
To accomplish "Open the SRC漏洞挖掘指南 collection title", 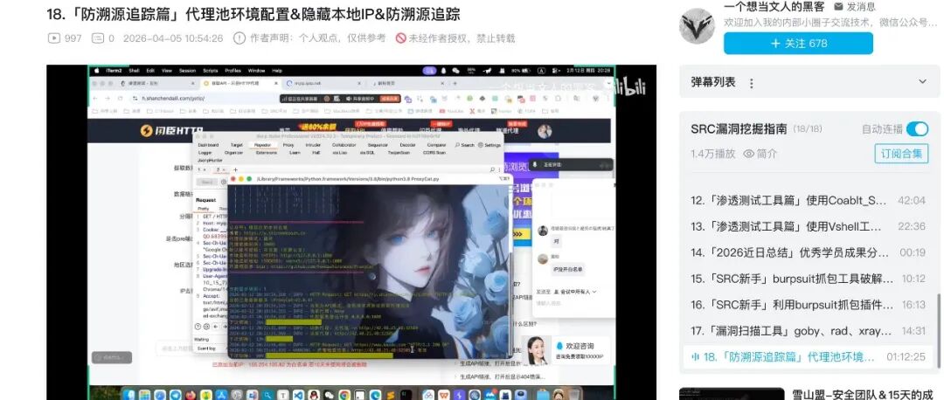I will 739,128.
